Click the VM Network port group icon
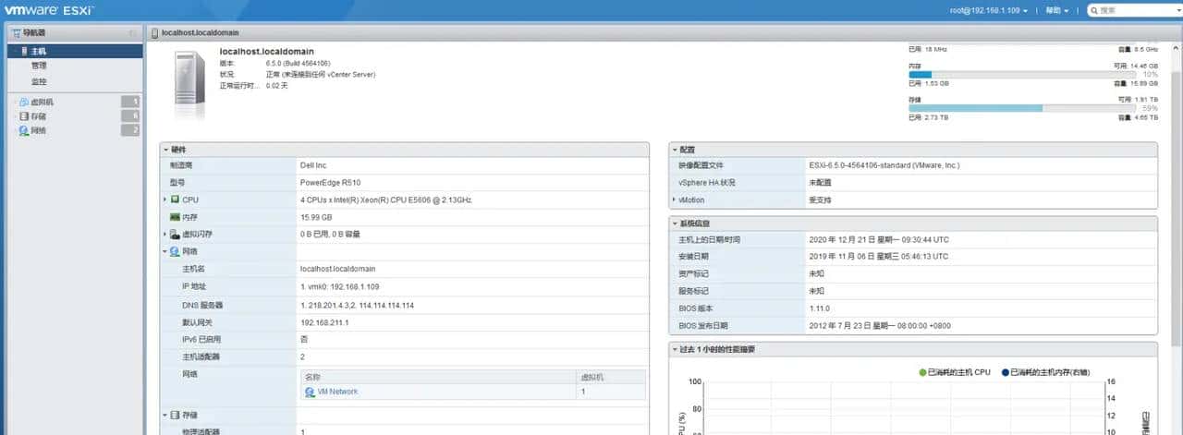Viewport: 1183px width, 435px height. point(310,392)
